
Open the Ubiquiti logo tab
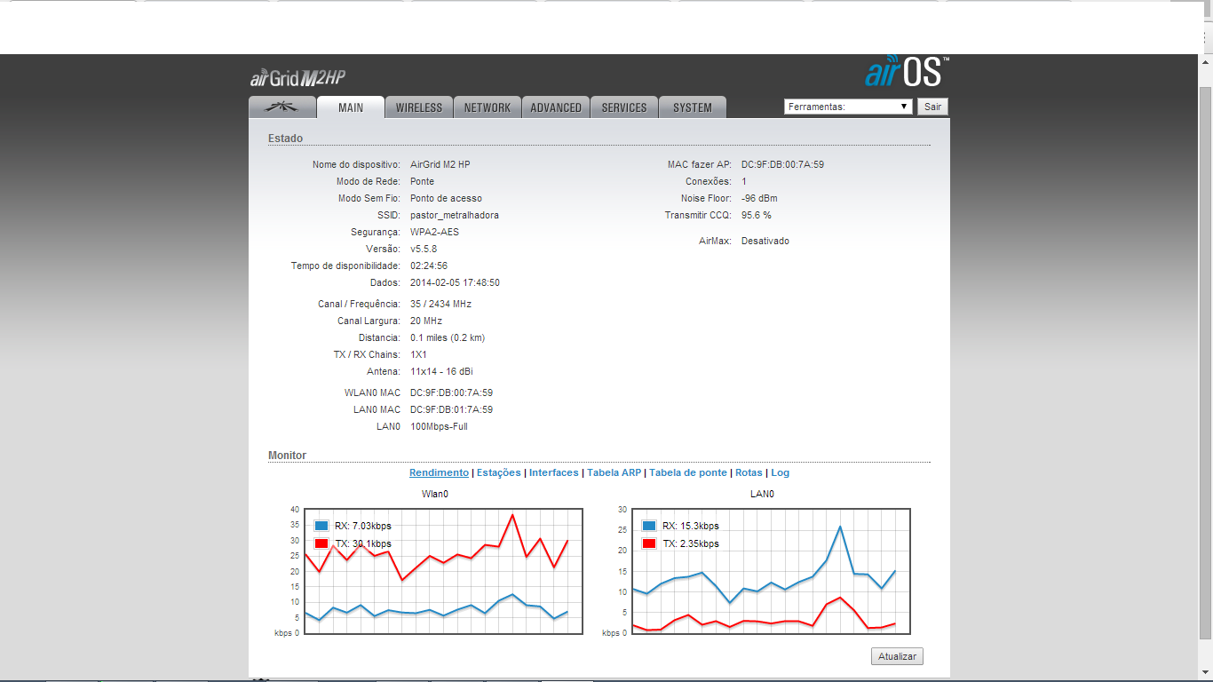pos(282,107)
